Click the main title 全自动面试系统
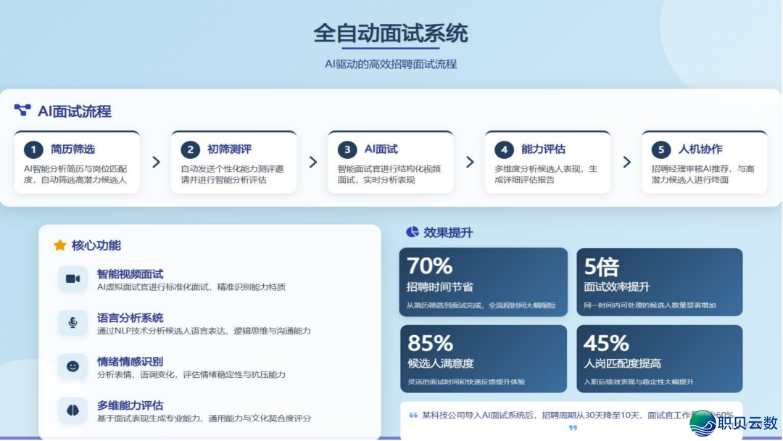783x441 pixels. (391, 33)
